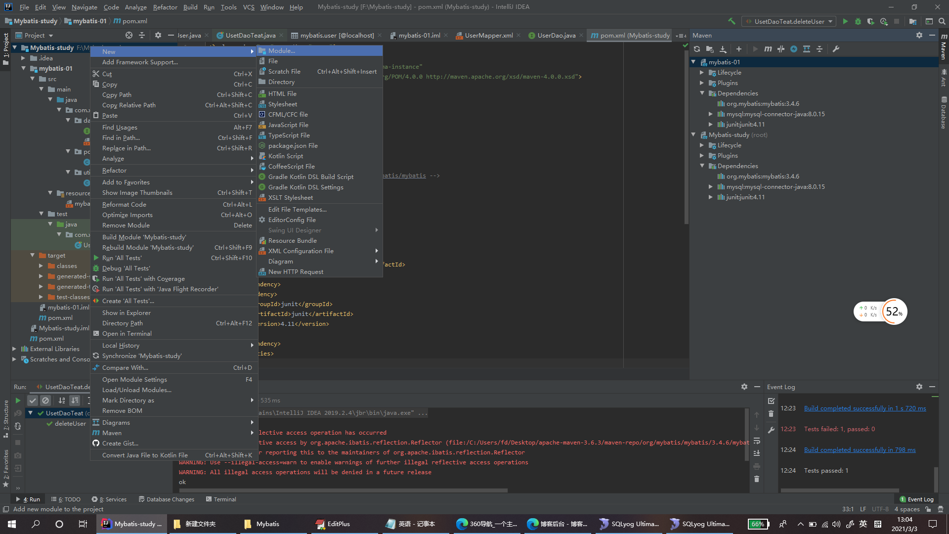Open UsetDaoTeat.deleteUser run configuration dropdown
The width and height of the screenshot is (949, 534).
coord(790,21)
